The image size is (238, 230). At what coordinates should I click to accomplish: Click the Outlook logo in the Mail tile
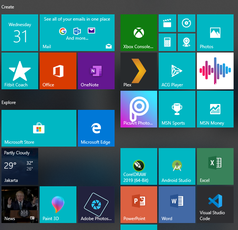77,31
